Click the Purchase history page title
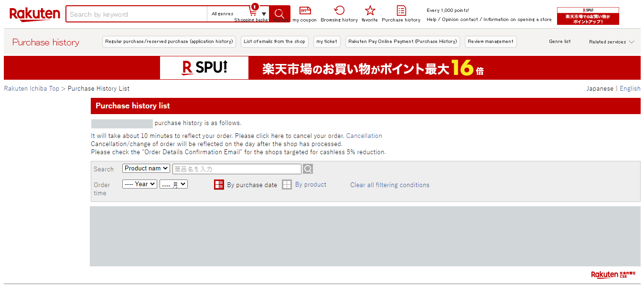Screen dimensions: 644x285 46,42
